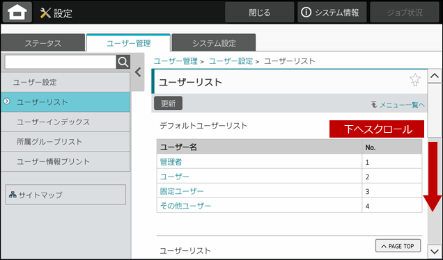Screen dimensions: 443x260
Task: Switch to the システム設定 tab
Action: tap(214, 43)
